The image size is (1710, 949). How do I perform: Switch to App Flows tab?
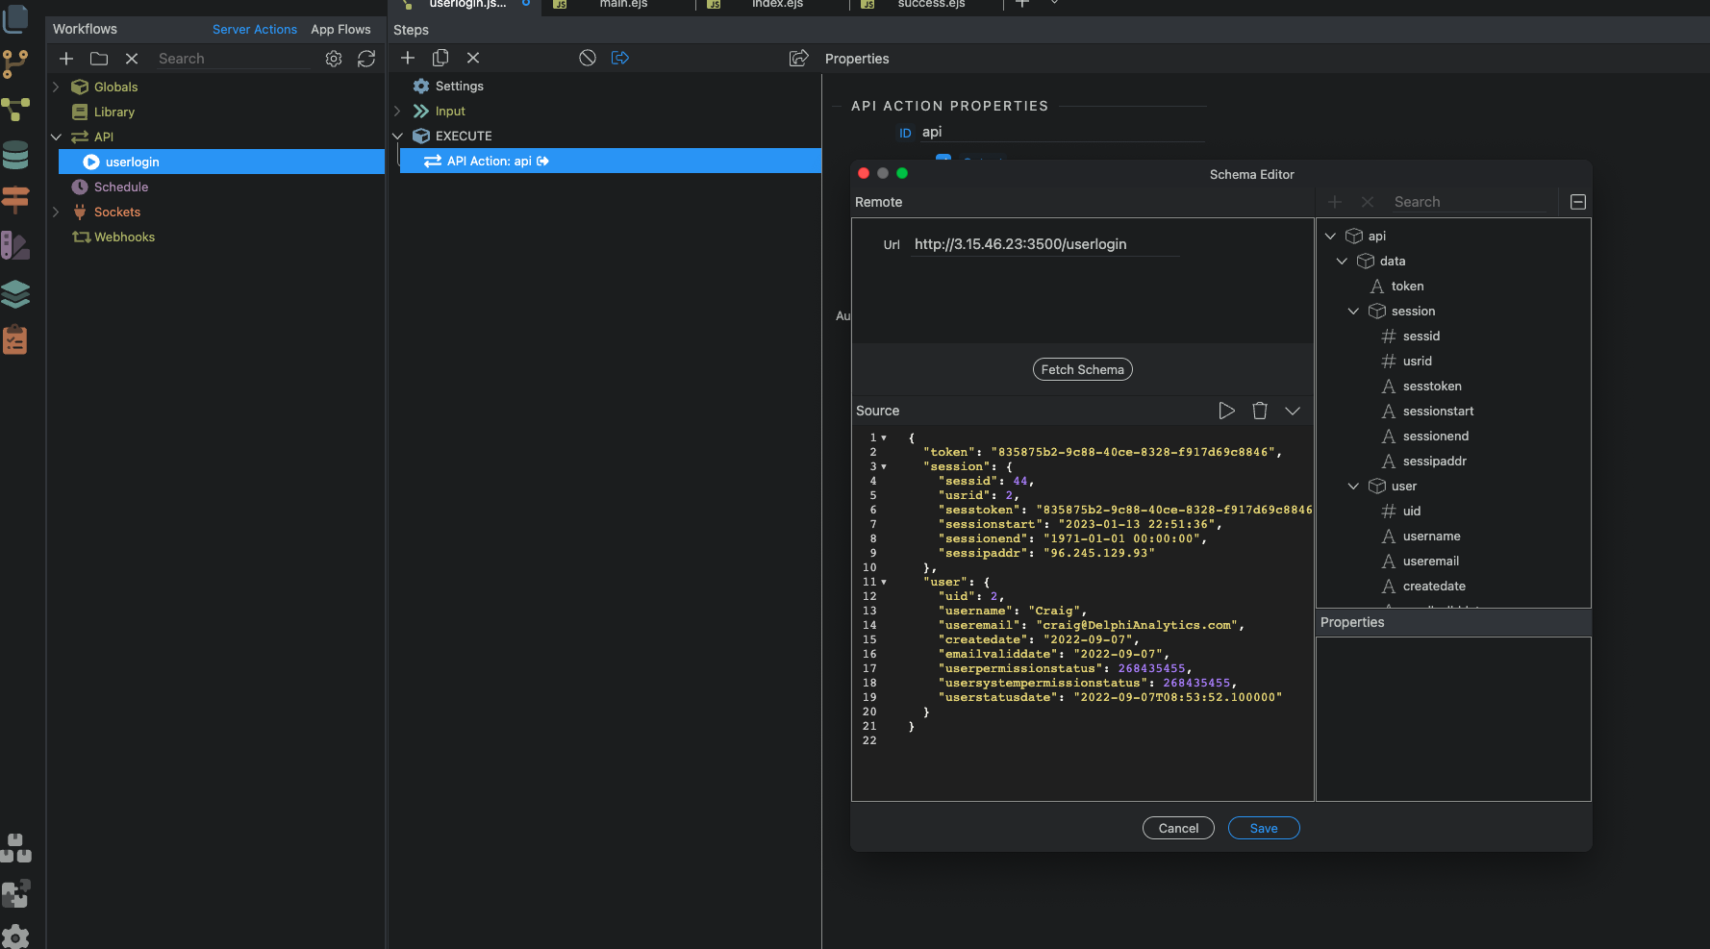click(340, 30)
